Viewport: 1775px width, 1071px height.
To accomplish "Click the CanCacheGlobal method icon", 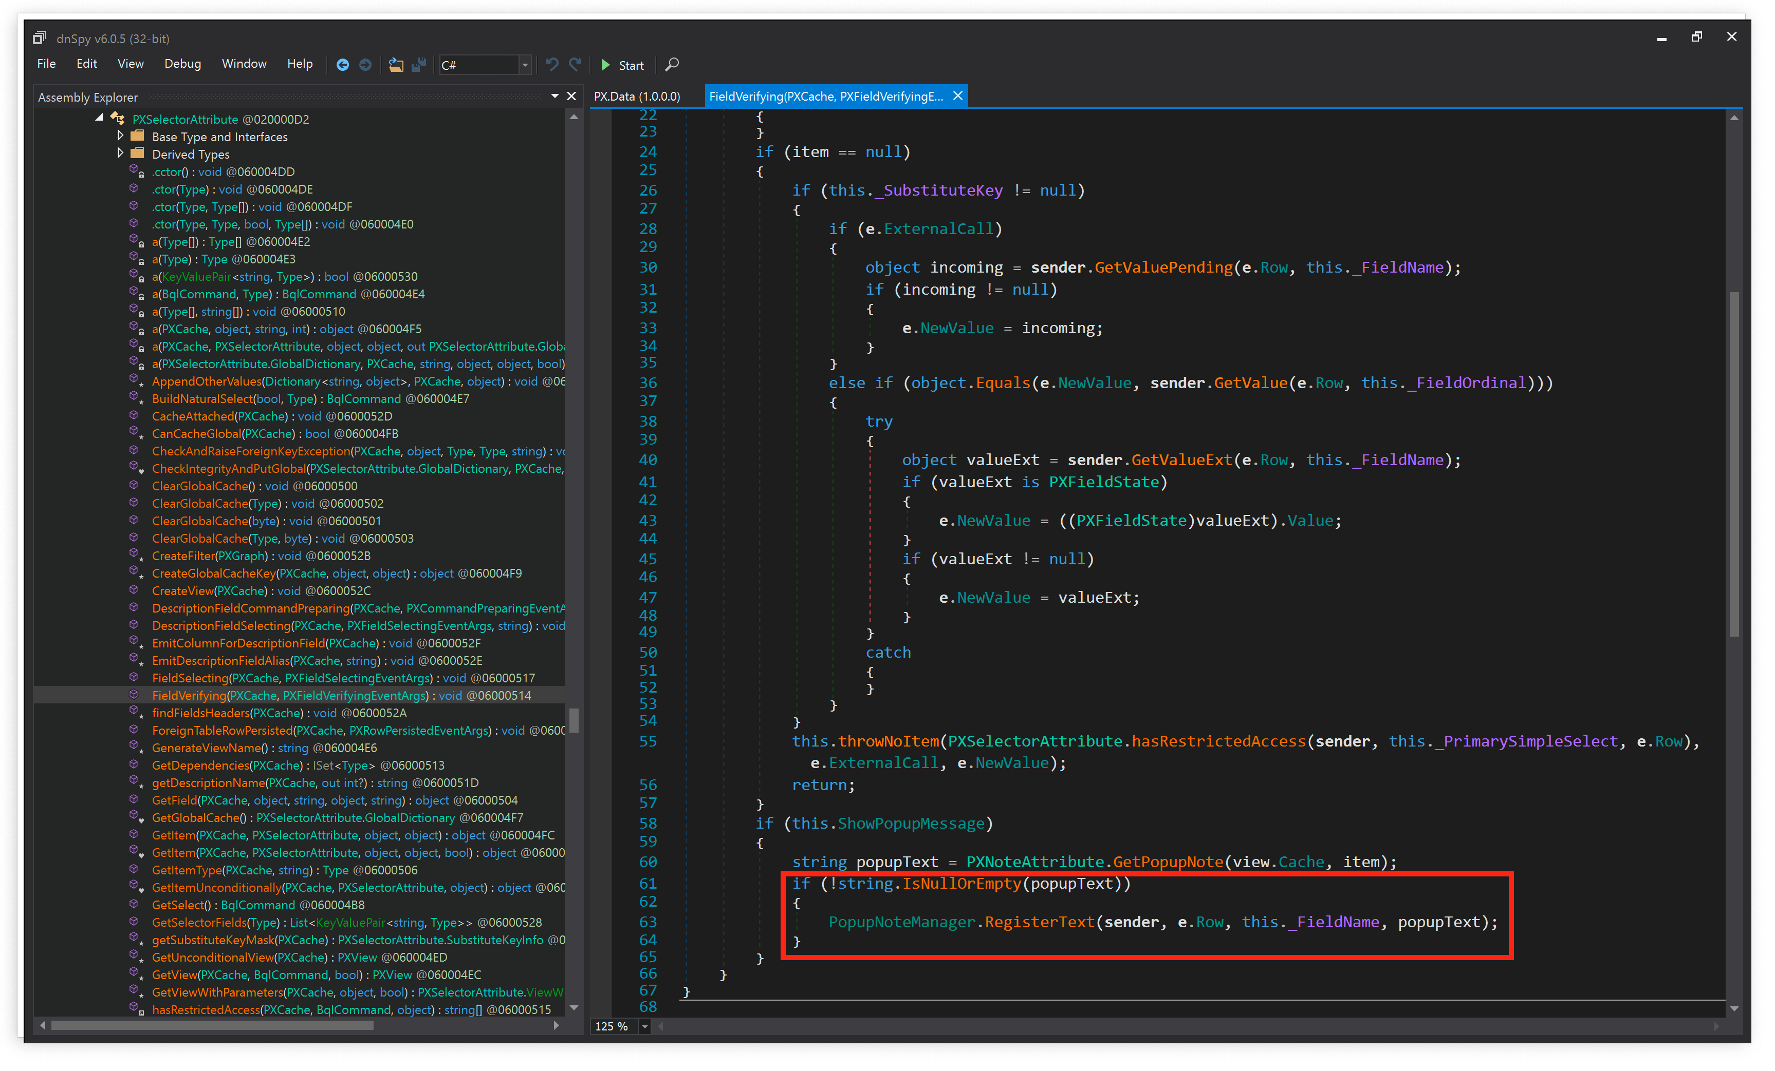I will click(136, 433).
